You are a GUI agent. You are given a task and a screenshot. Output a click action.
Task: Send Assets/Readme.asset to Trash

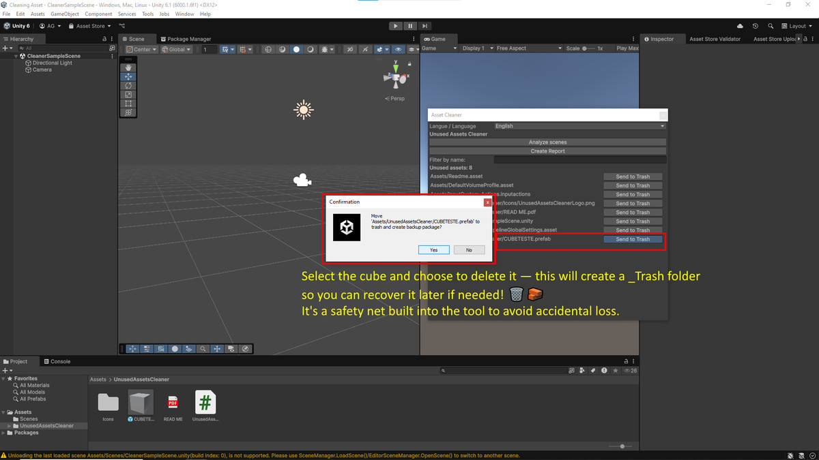[633, 177]
